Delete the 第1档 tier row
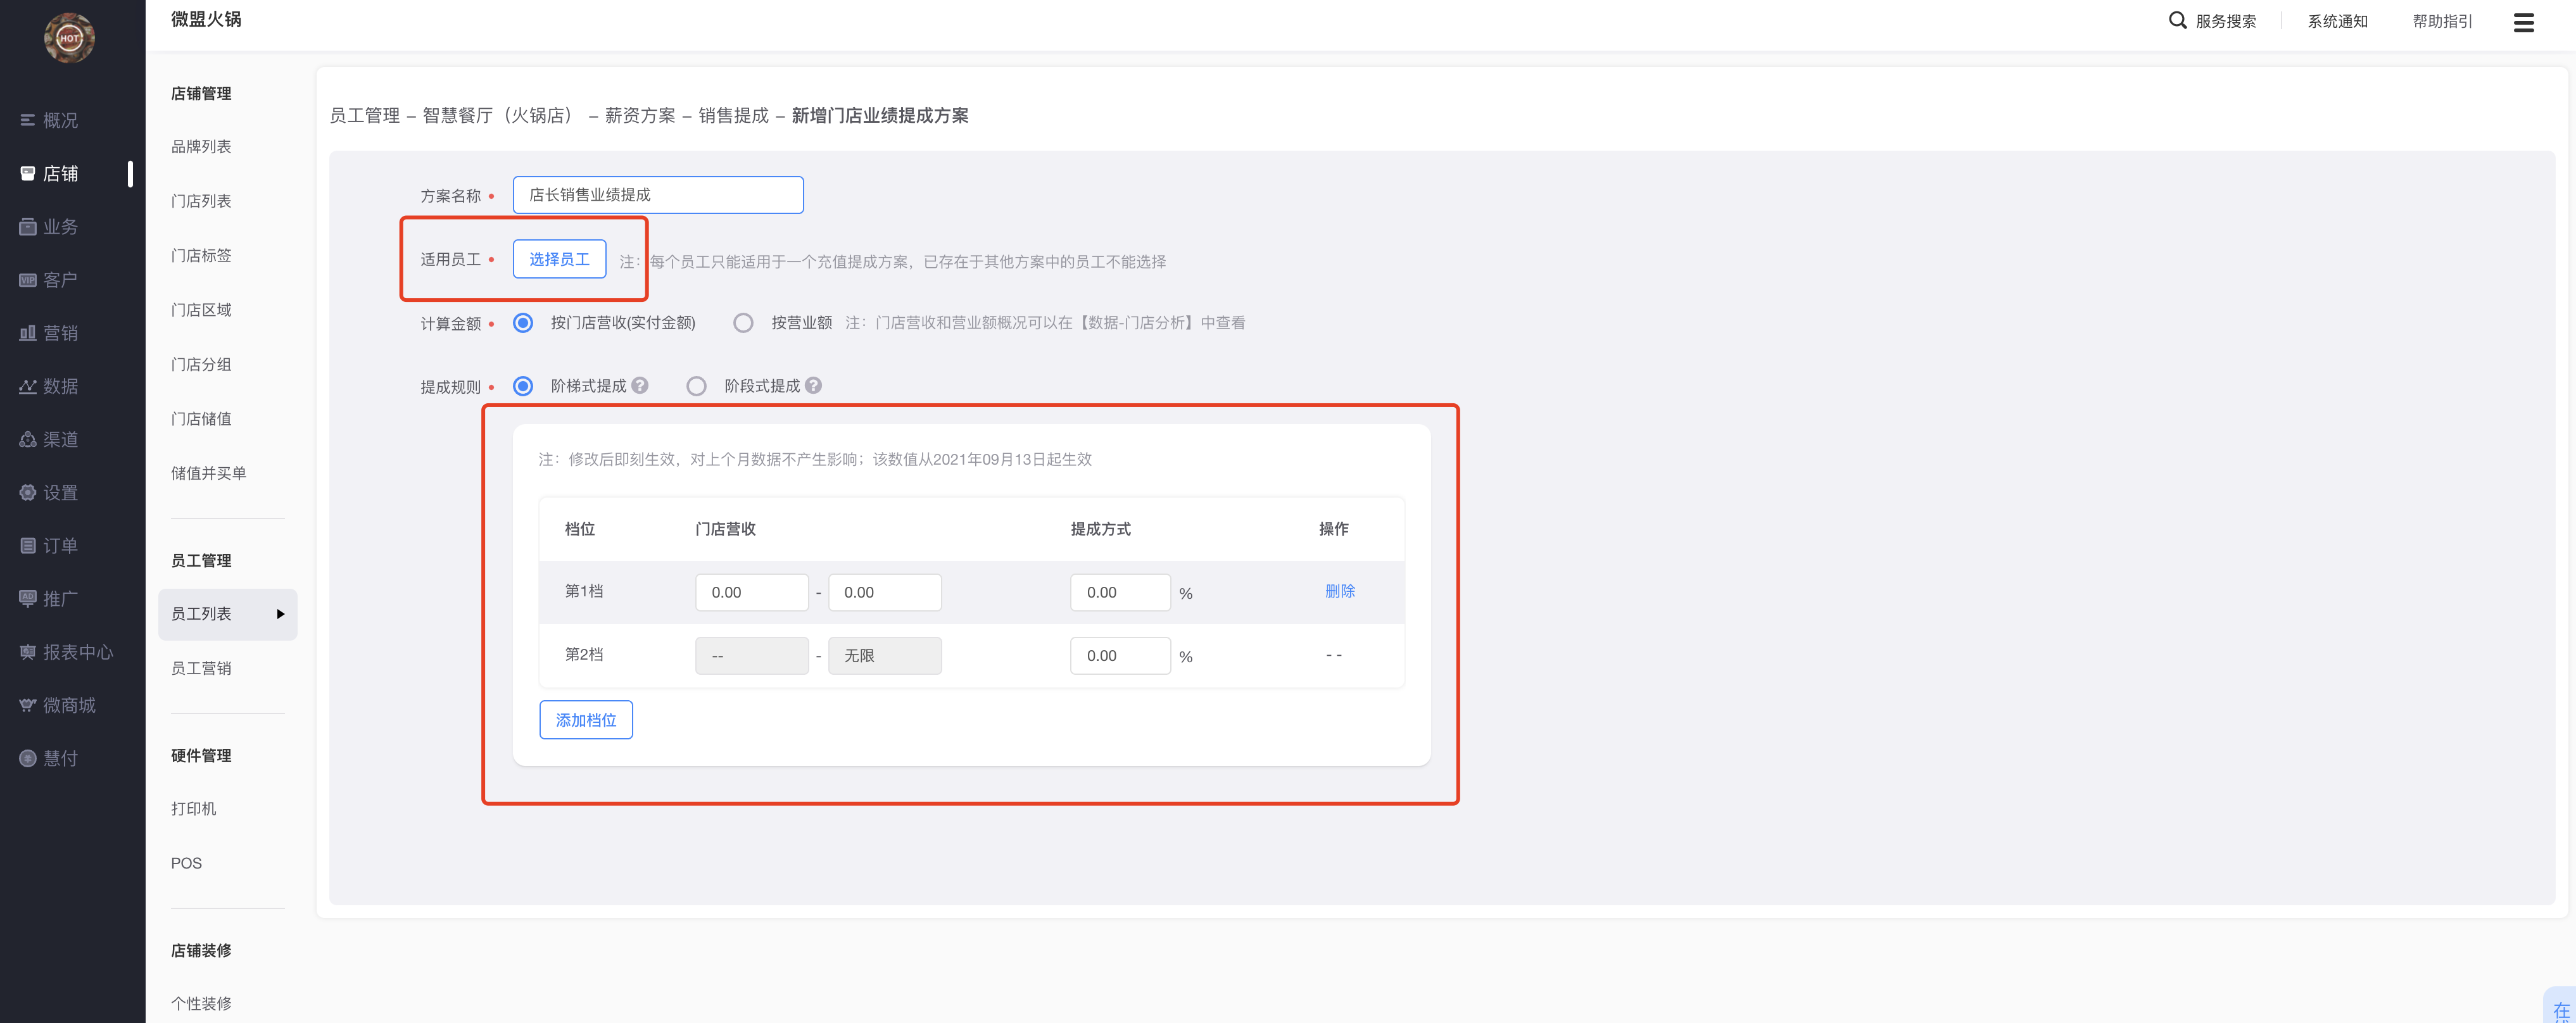Viewport: 2576px width, 1023px height. (1339, 591)
